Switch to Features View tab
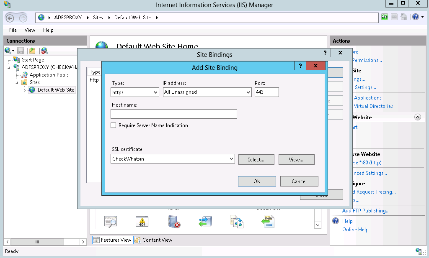Image resolution: width=429 pixels, height=258 pixels. tap(113, 240)
